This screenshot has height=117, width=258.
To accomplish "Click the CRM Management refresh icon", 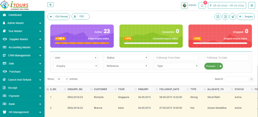I will click(x=4, y=56).
